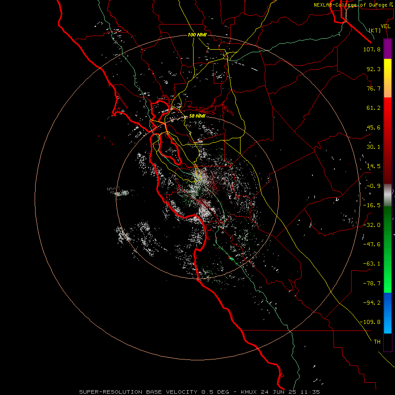Click the 107.8 velocity scale value
Screen dimensions: 395x395
pyautogui.click(x=372, y=49)
